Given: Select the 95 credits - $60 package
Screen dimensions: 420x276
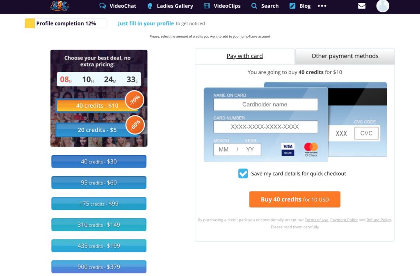Looking at the screenshot, I should tap(99, 183).
